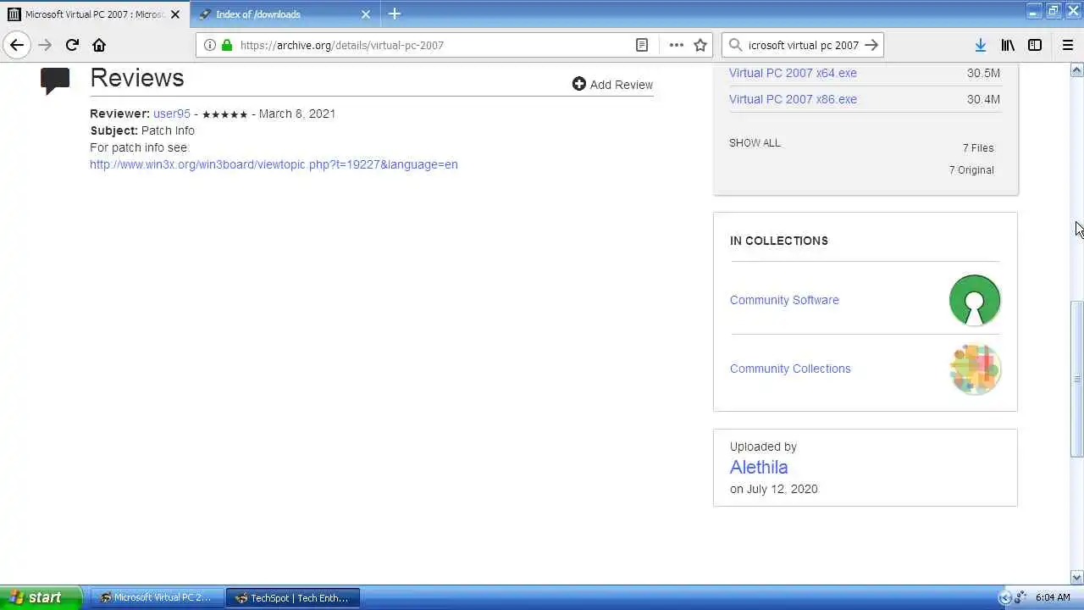The height and width of the screenshot is (610, 1084).
Task: Close the Index of /downloads tab
Action: (366, 14)
